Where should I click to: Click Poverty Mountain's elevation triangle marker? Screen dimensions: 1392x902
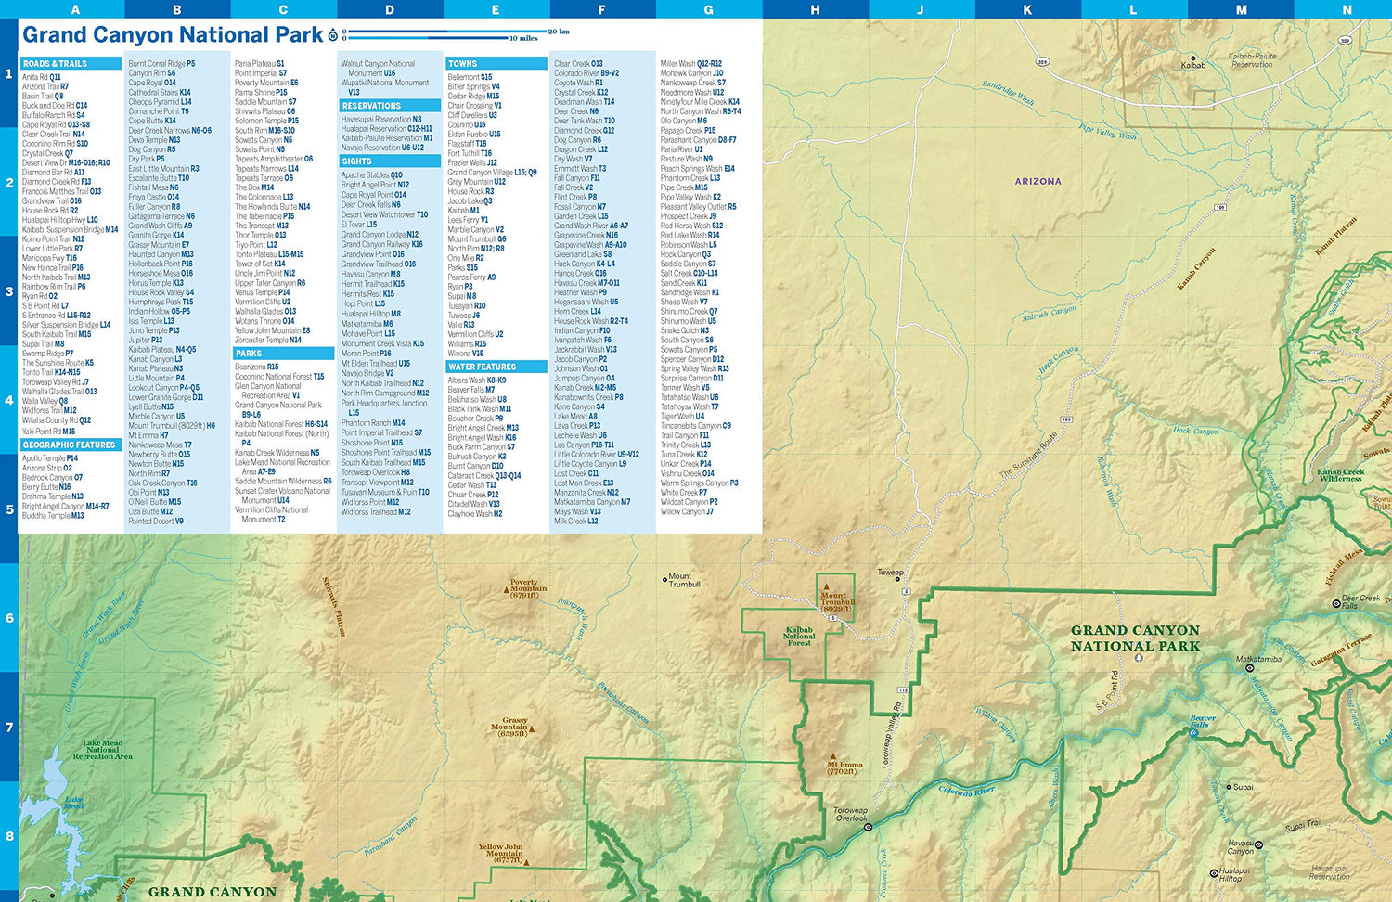pos(507,590)
